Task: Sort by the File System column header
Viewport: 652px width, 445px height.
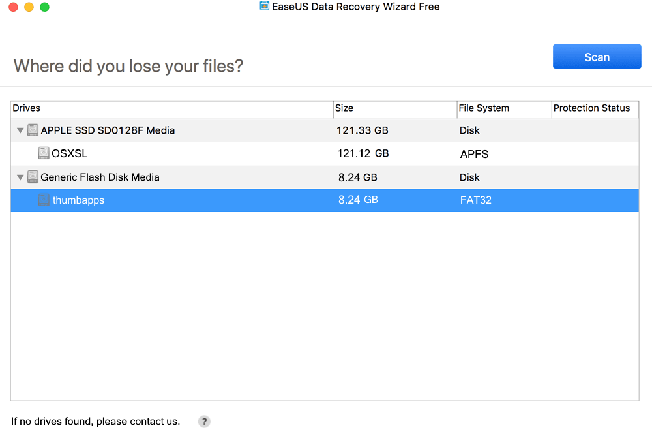Action: pyautogui.click(x=505, y=108)
